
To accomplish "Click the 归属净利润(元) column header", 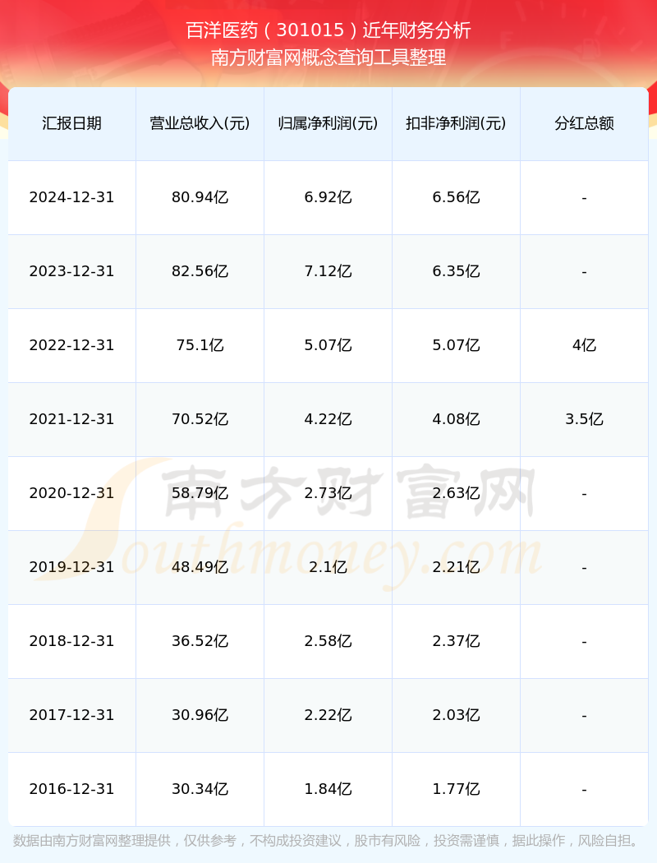I will pyautogui.click(x=328, y=123).
